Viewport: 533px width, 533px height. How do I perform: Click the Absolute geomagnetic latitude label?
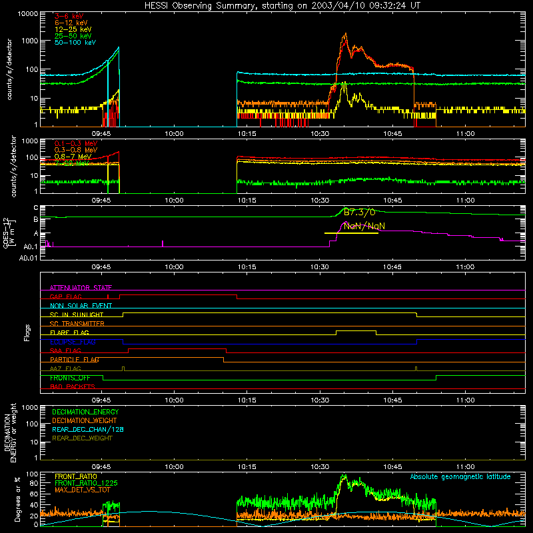tap(460, 477)
